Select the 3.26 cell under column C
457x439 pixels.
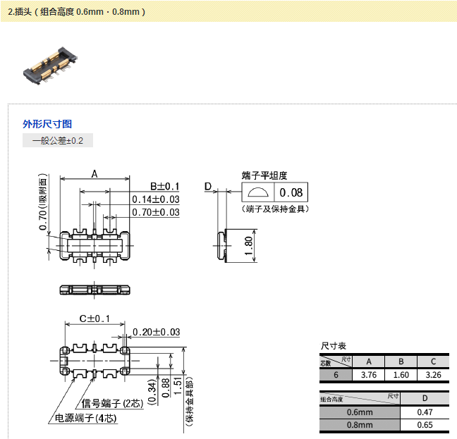pos(432,376)
